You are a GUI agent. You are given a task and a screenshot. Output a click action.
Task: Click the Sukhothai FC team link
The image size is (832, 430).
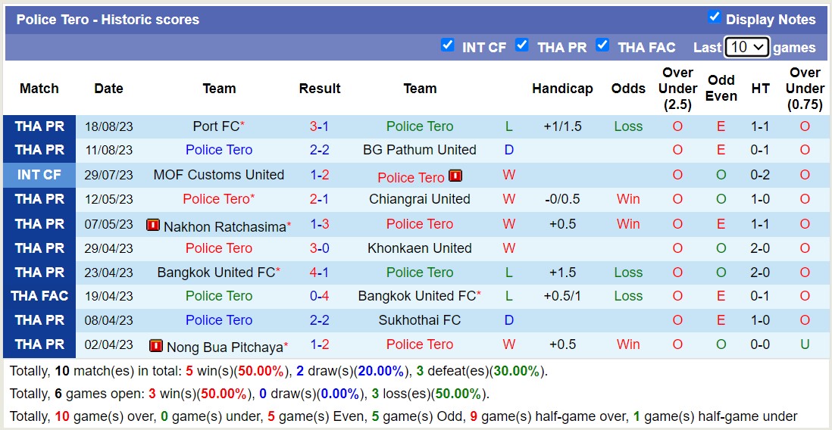420,320
